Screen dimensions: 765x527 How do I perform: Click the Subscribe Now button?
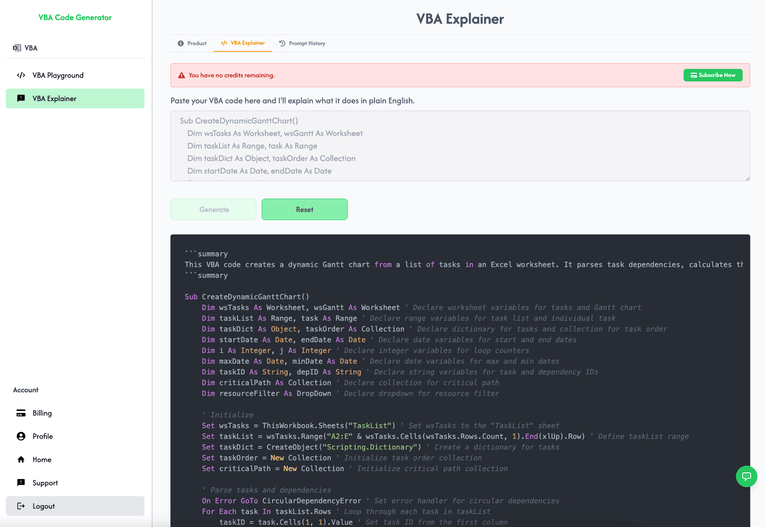coord(713,75)
